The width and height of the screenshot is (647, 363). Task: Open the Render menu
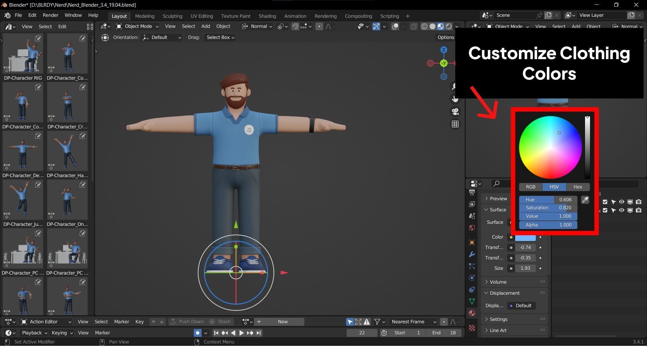coord(51,15)
